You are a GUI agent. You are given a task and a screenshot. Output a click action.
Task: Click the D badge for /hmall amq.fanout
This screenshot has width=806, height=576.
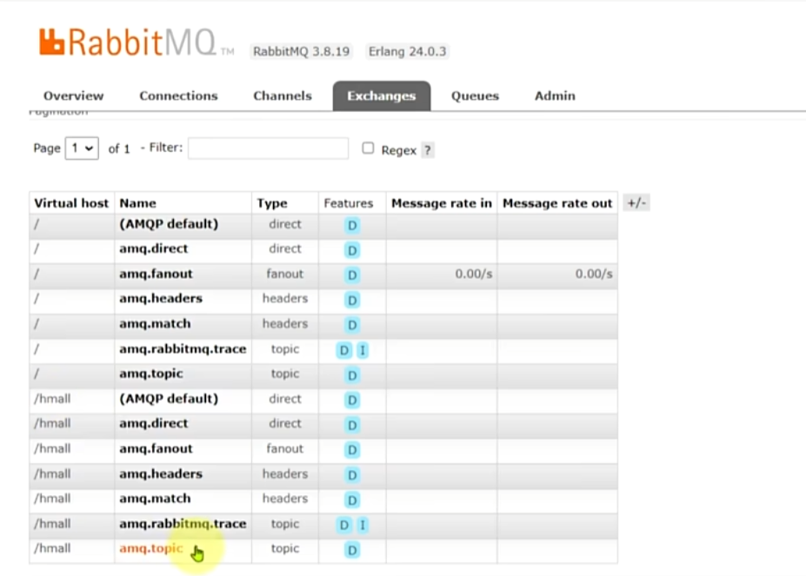352,450
